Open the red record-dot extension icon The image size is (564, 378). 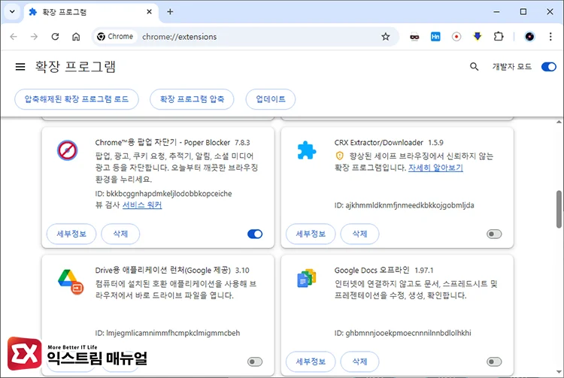pos(456,37)
